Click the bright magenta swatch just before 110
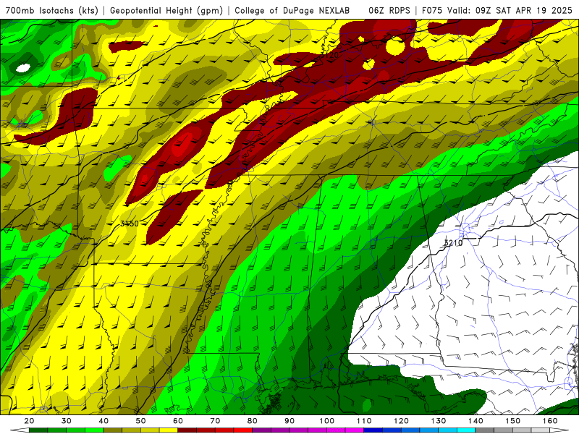Screen dimensions: 579x434 (x=355, y=430)
